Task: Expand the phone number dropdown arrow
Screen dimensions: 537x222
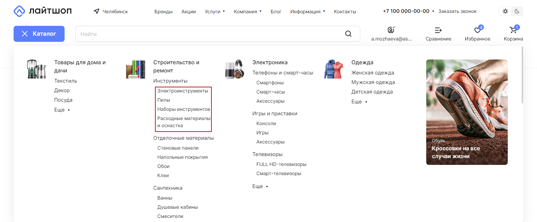Action: (x=433, y=11)
